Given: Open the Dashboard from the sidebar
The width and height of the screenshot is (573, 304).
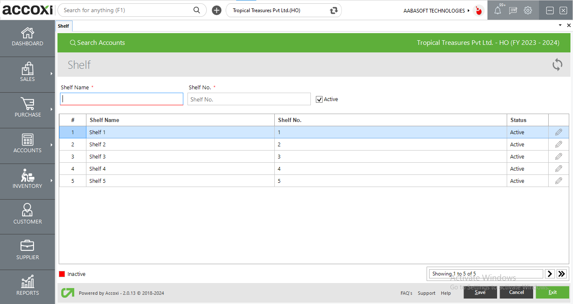Looking at the screenshot, I should click(27, 37).
